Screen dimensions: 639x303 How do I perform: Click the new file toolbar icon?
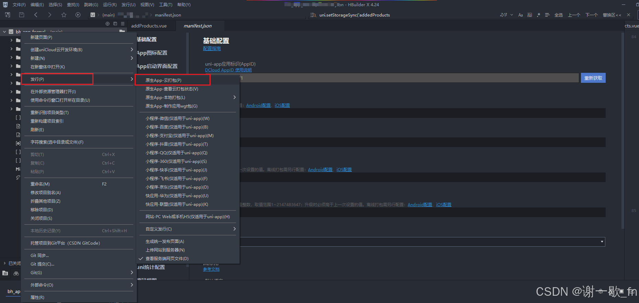(x=8, y=15)
